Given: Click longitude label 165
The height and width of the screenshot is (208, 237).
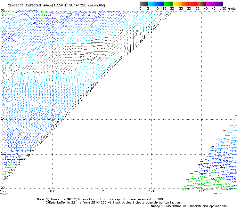Looking at the screenshot, I should (x=3, y=191).
